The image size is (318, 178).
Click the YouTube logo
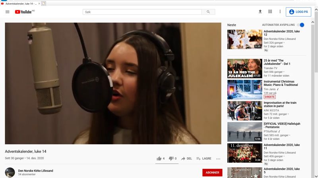click(x=23, y=12)
